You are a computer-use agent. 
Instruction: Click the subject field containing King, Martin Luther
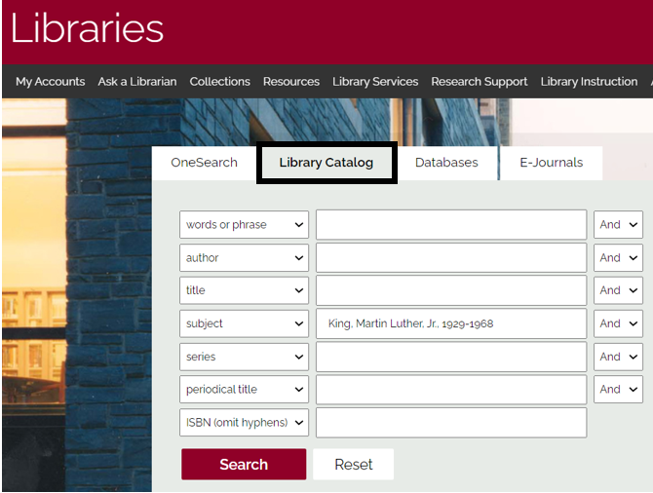point(451,323)
